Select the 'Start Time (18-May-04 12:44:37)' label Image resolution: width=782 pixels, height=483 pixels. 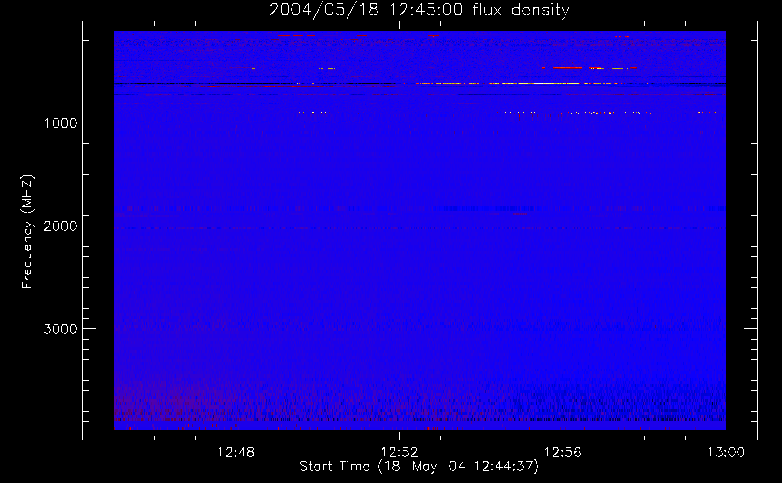point(419,467)
